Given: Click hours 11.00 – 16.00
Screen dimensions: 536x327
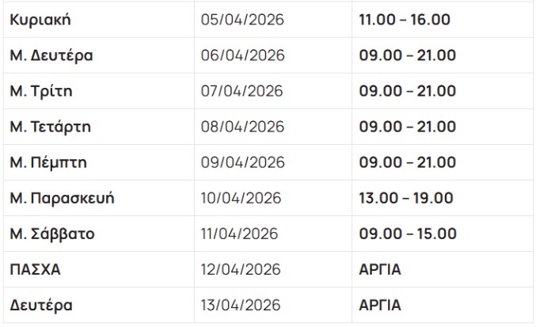Looking at the screenshot, I should pyautogui.click(x=405, y=20).
